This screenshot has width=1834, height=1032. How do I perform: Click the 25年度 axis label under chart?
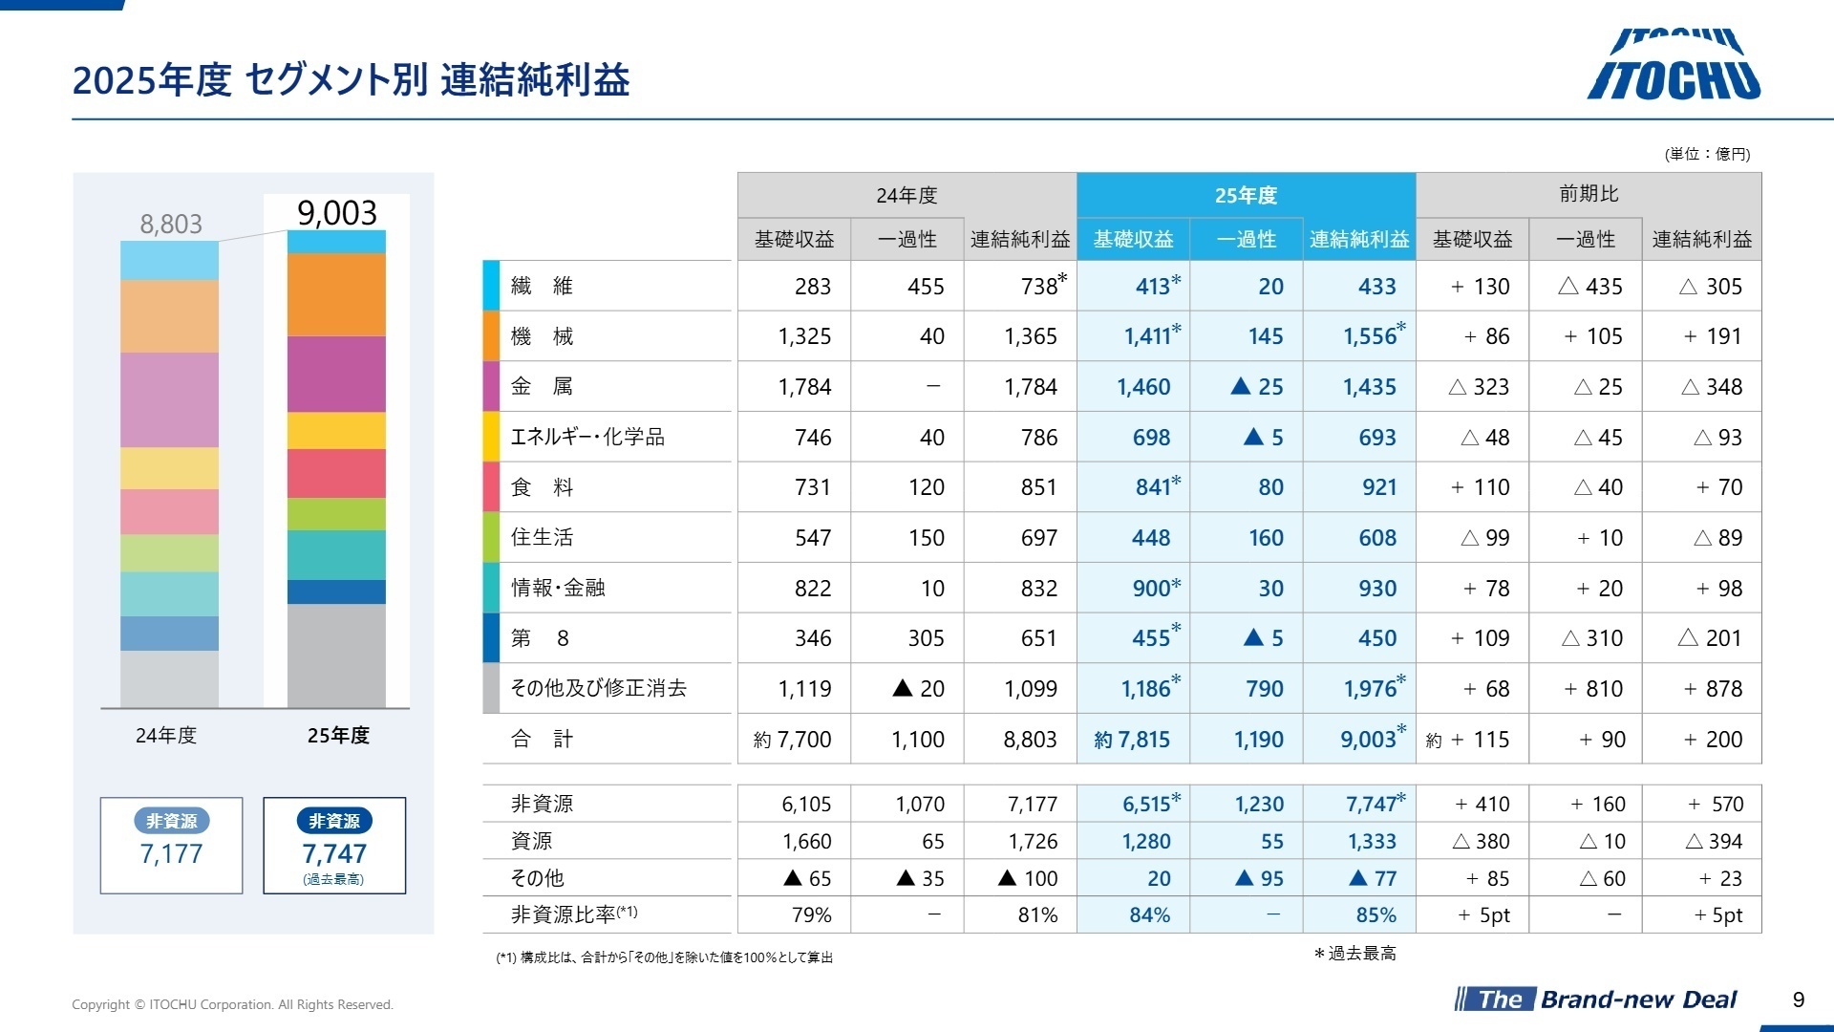[338, 735]
